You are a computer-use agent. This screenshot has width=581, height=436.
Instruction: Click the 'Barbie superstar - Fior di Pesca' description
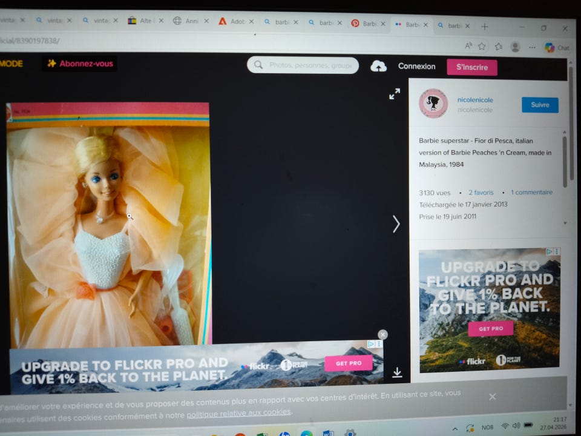click(485, 153)
